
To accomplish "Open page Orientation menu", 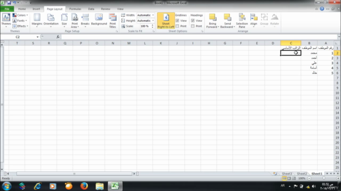I will click(51, 21).
